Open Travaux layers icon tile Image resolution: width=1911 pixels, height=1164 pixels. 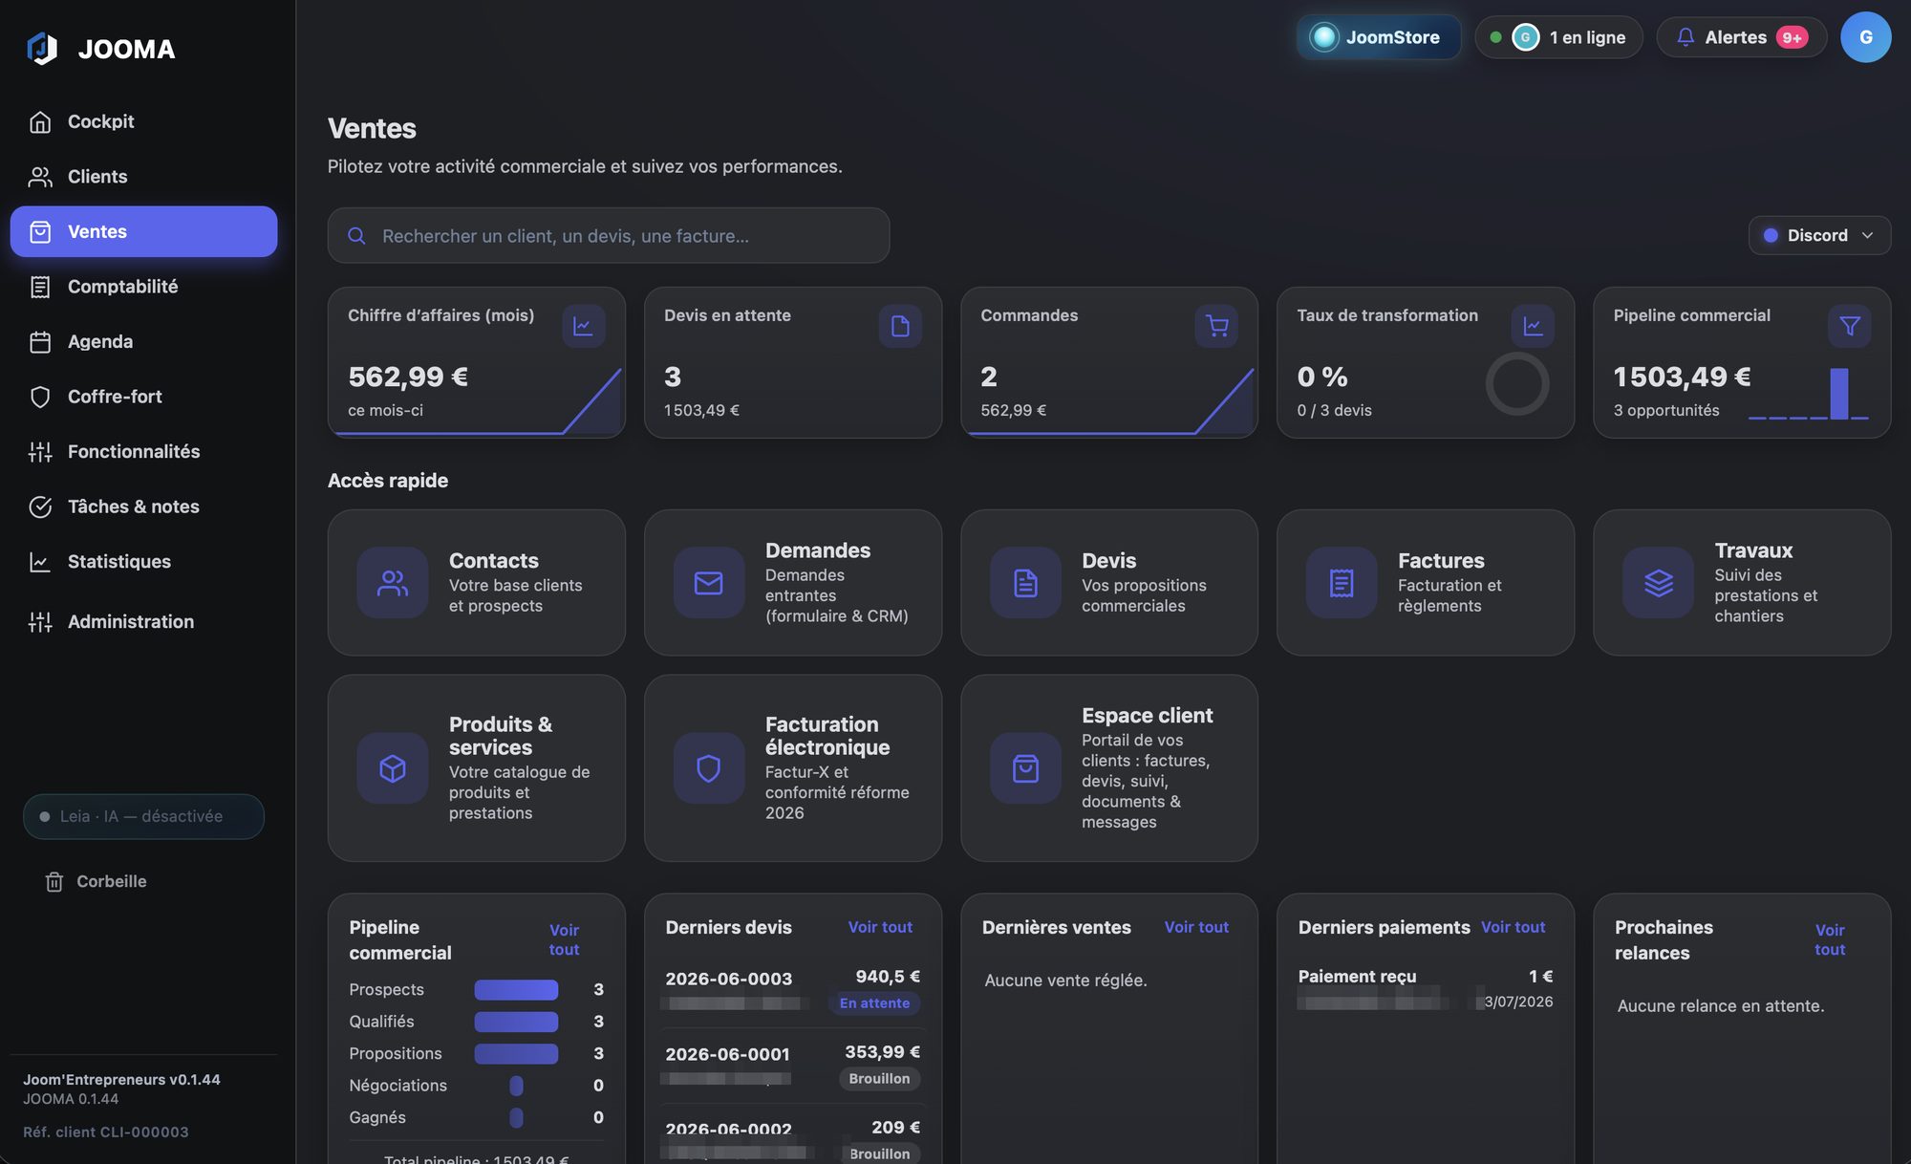pos(1659,583)
